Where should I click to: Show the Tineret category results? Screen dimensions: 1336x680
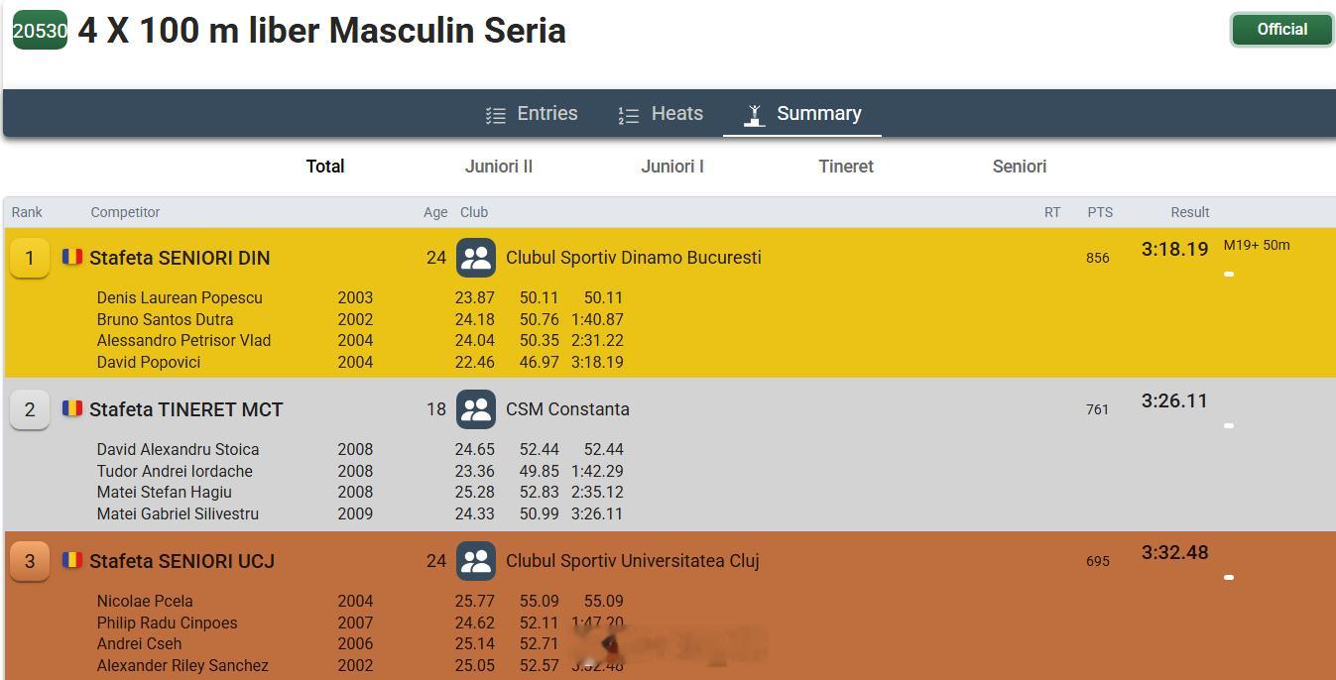(846, 167)
